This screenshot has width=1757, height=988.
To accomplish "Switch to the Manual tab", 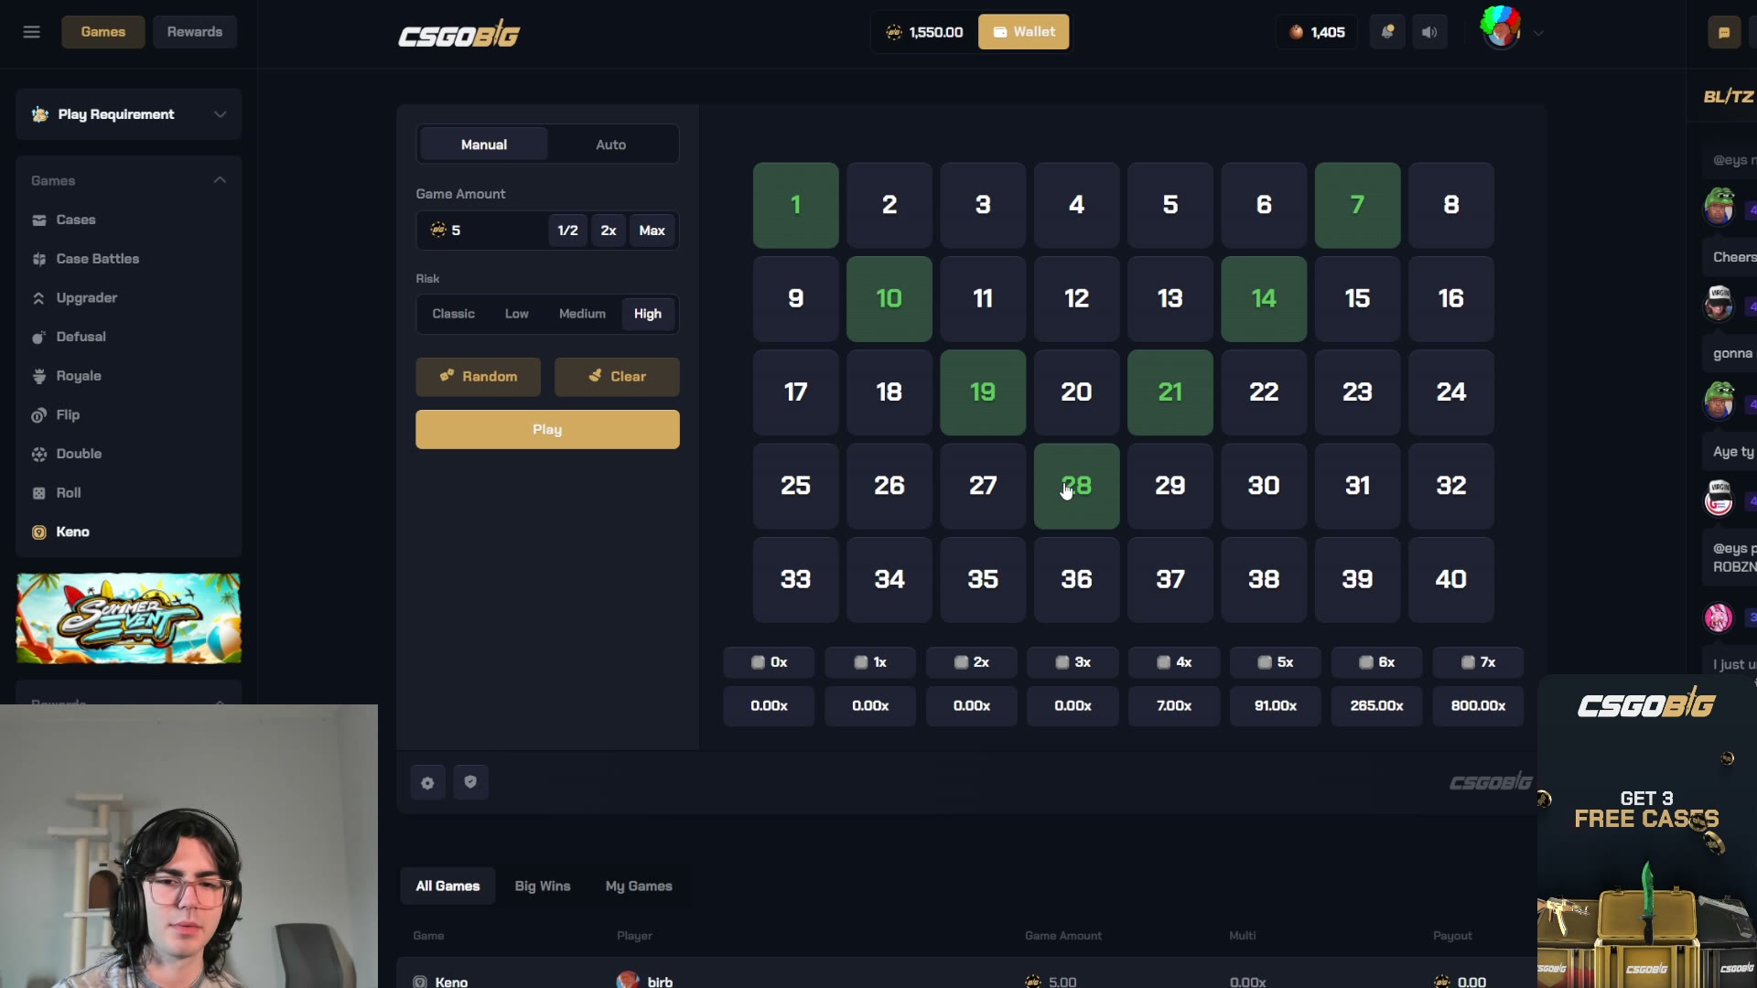I will 484,145.
